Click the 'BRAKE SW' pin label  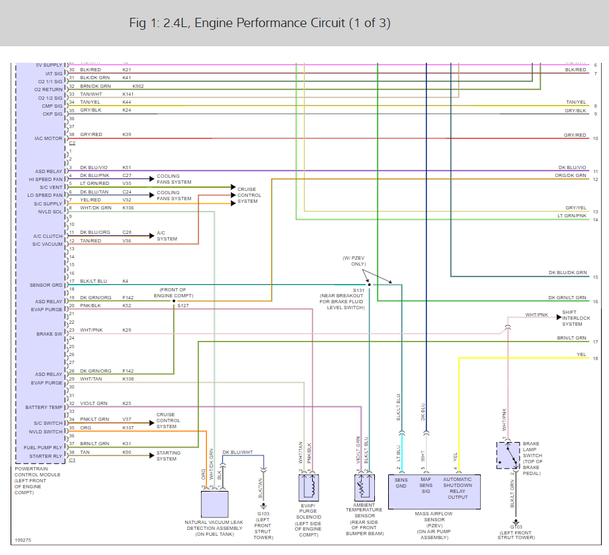pyautogui.click(x=50, y=334)
